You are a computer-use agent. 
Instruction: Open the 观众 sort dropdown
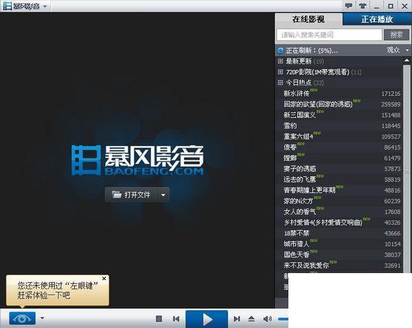pyautogui.click(x=398, y=50)
